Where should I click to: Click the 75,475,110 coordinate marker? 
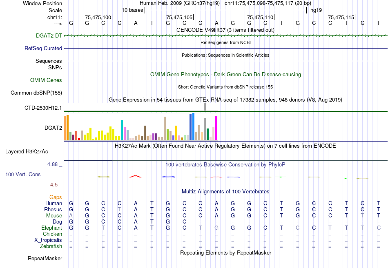(260, 17)
